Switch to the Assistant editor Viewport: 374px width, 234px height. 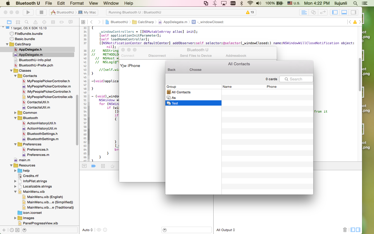(314, 12)
